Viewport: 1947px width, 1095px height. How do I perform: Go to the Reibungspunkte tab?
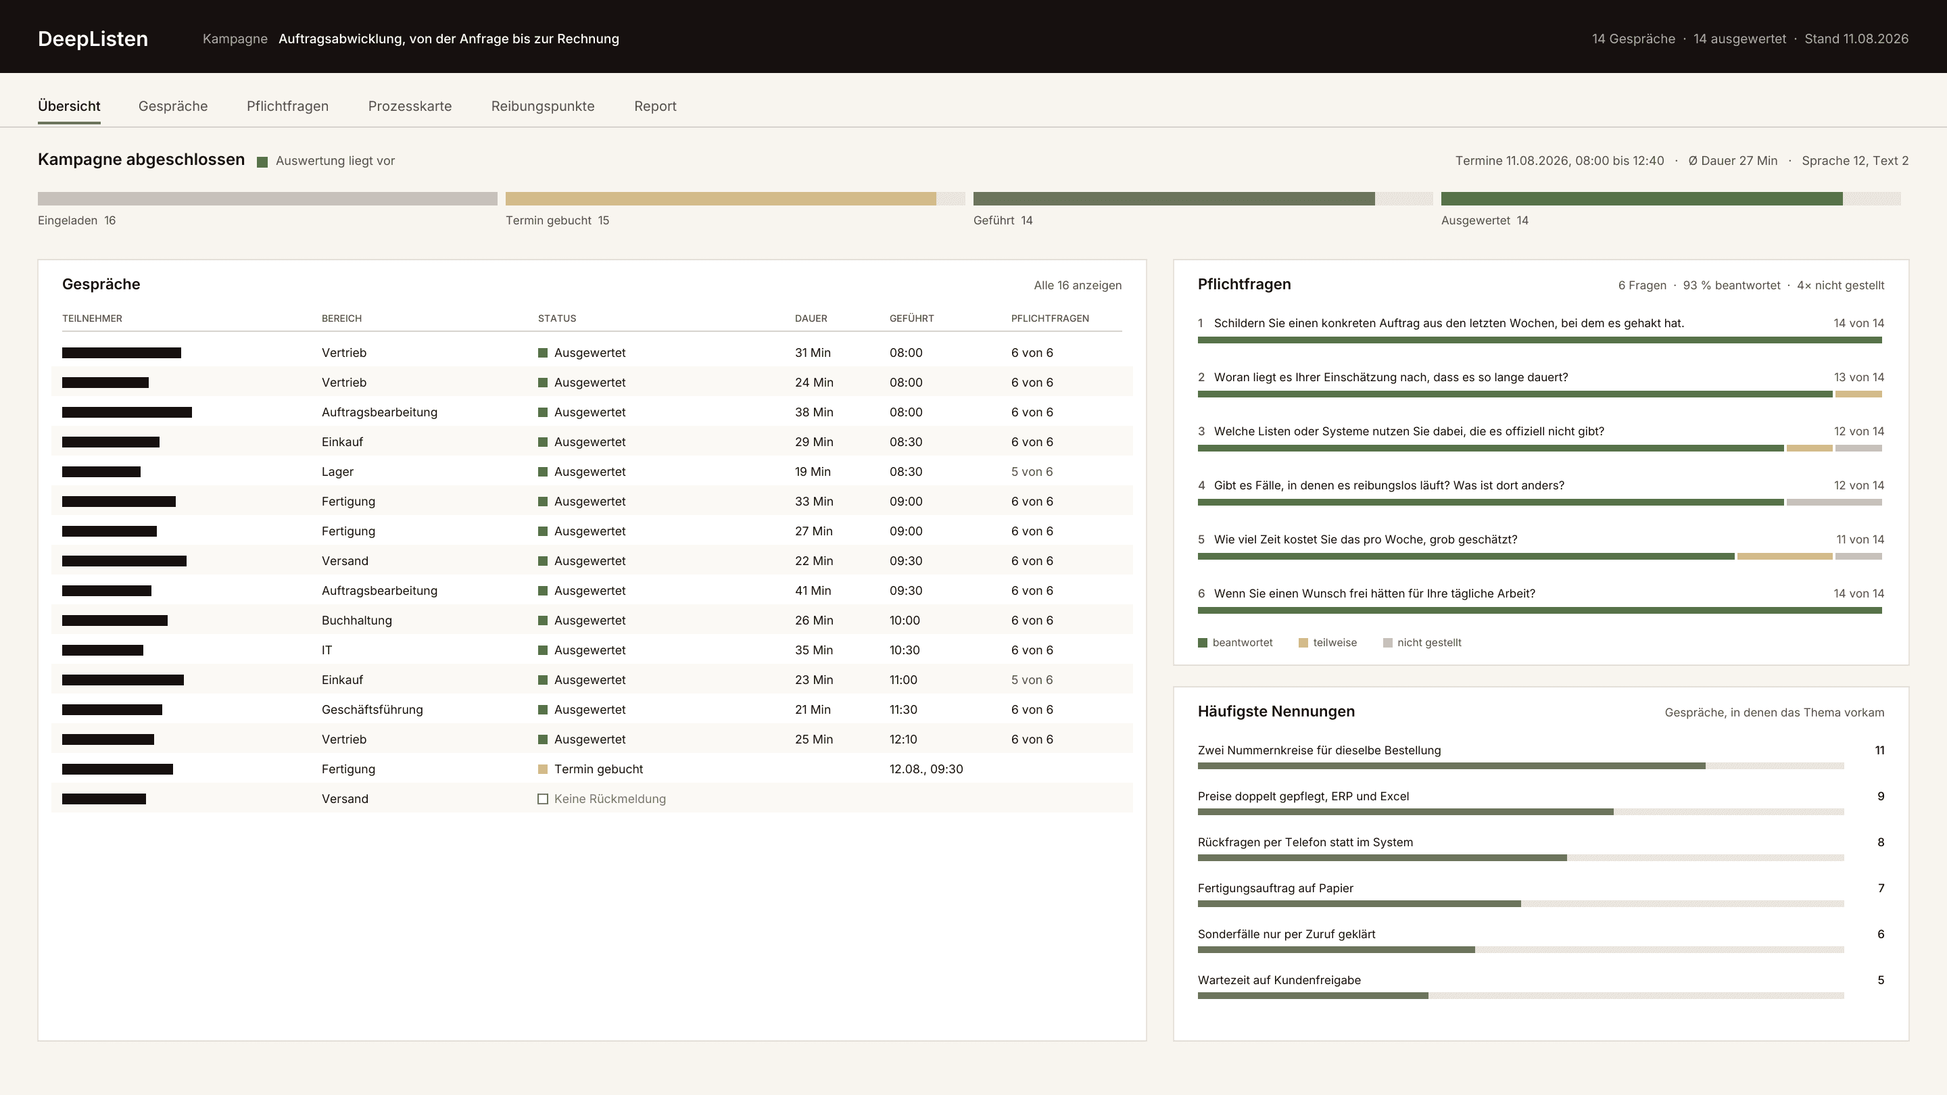click(543, 106)
